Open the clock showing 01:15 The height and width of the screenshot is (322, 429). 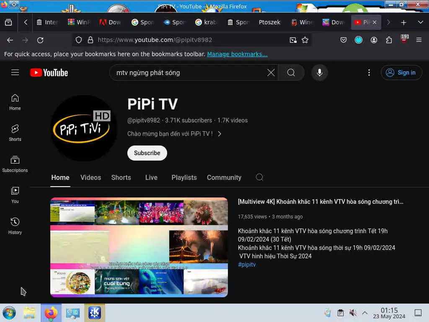click(x=389, y=313)
